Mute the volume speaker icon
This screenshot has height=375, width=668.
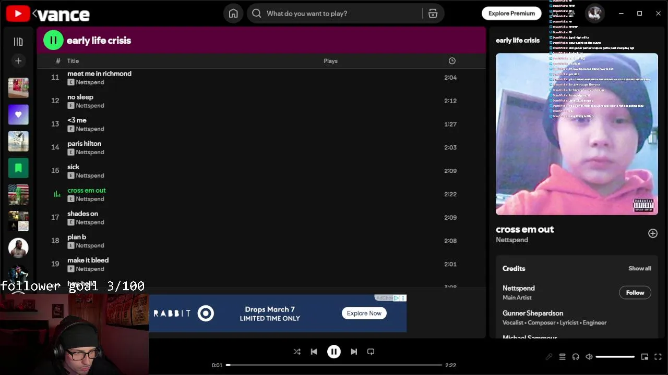589,357
